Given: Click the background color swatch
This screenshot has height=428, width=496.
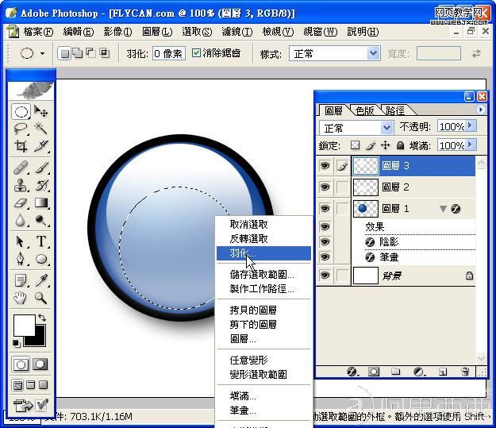Looking at the screenshot, I should (x=40, y=341).
